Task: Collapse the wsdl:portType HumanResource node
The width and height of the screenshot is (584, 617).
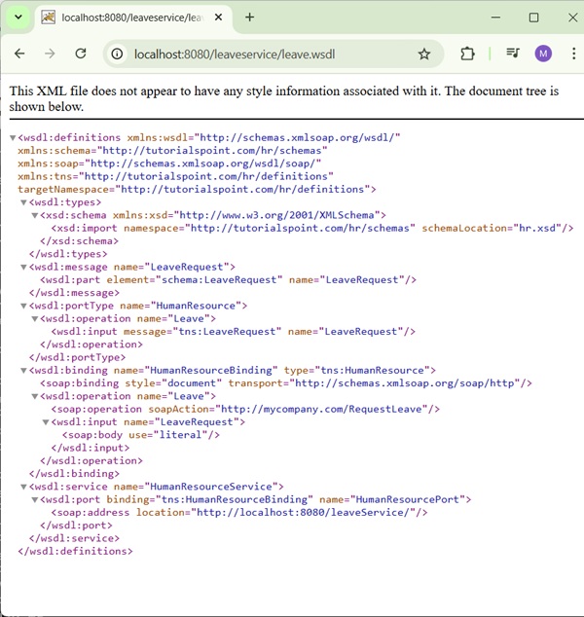Action: (23, 306)
